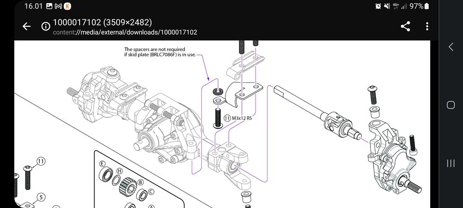The height and width of the screenshot is (208, 463).
Task: Tap the Android home navigation button
Action: coord(450,105)
